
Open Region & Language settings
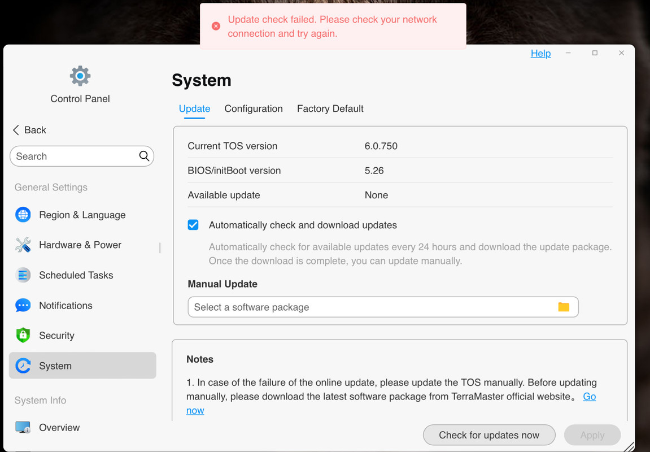(x=82, y=215)
